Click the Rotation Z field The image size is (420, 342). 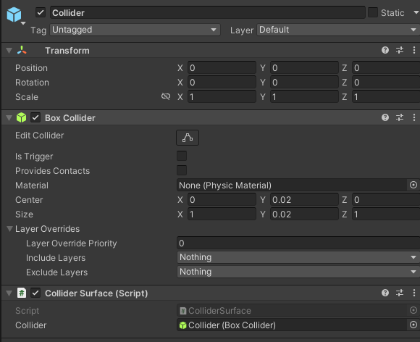tap(386, 83)
